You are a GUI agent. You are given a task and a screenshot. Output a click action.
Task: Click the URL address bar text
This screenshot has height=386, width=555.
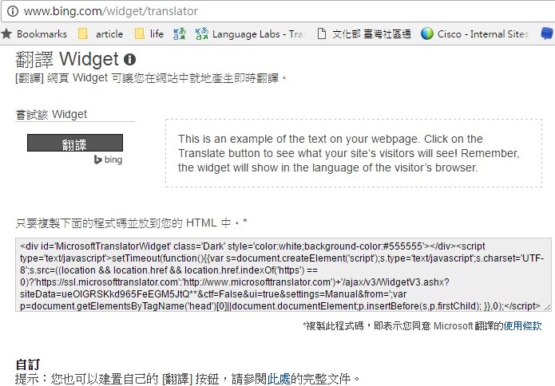[111, 11]
